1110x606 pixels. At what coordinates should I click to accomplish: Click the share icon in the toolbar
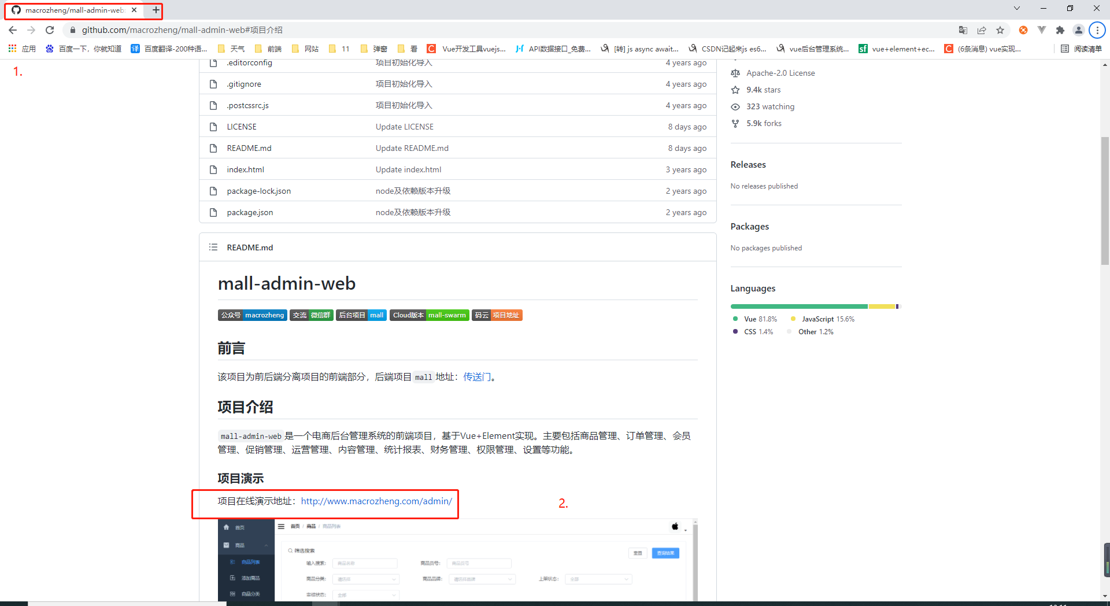[x=982, y=30]
